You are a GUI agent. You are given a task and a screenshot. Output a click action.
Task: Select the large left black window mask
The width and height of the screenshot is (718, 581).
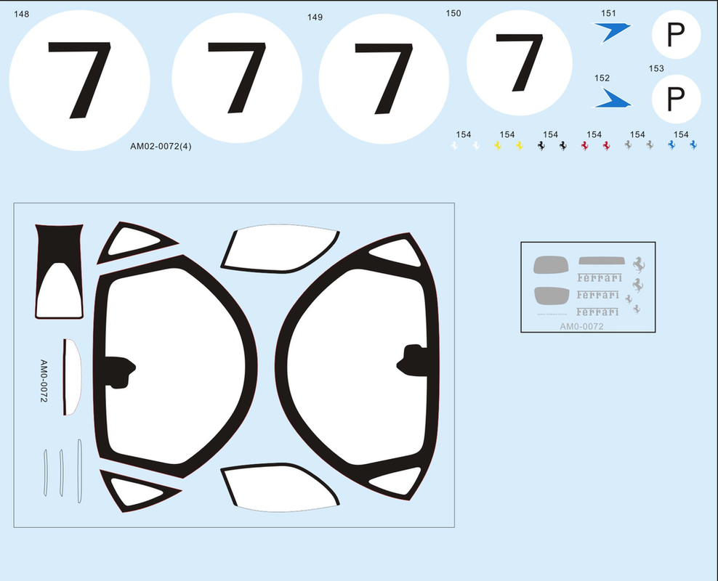tap(175, 367)
